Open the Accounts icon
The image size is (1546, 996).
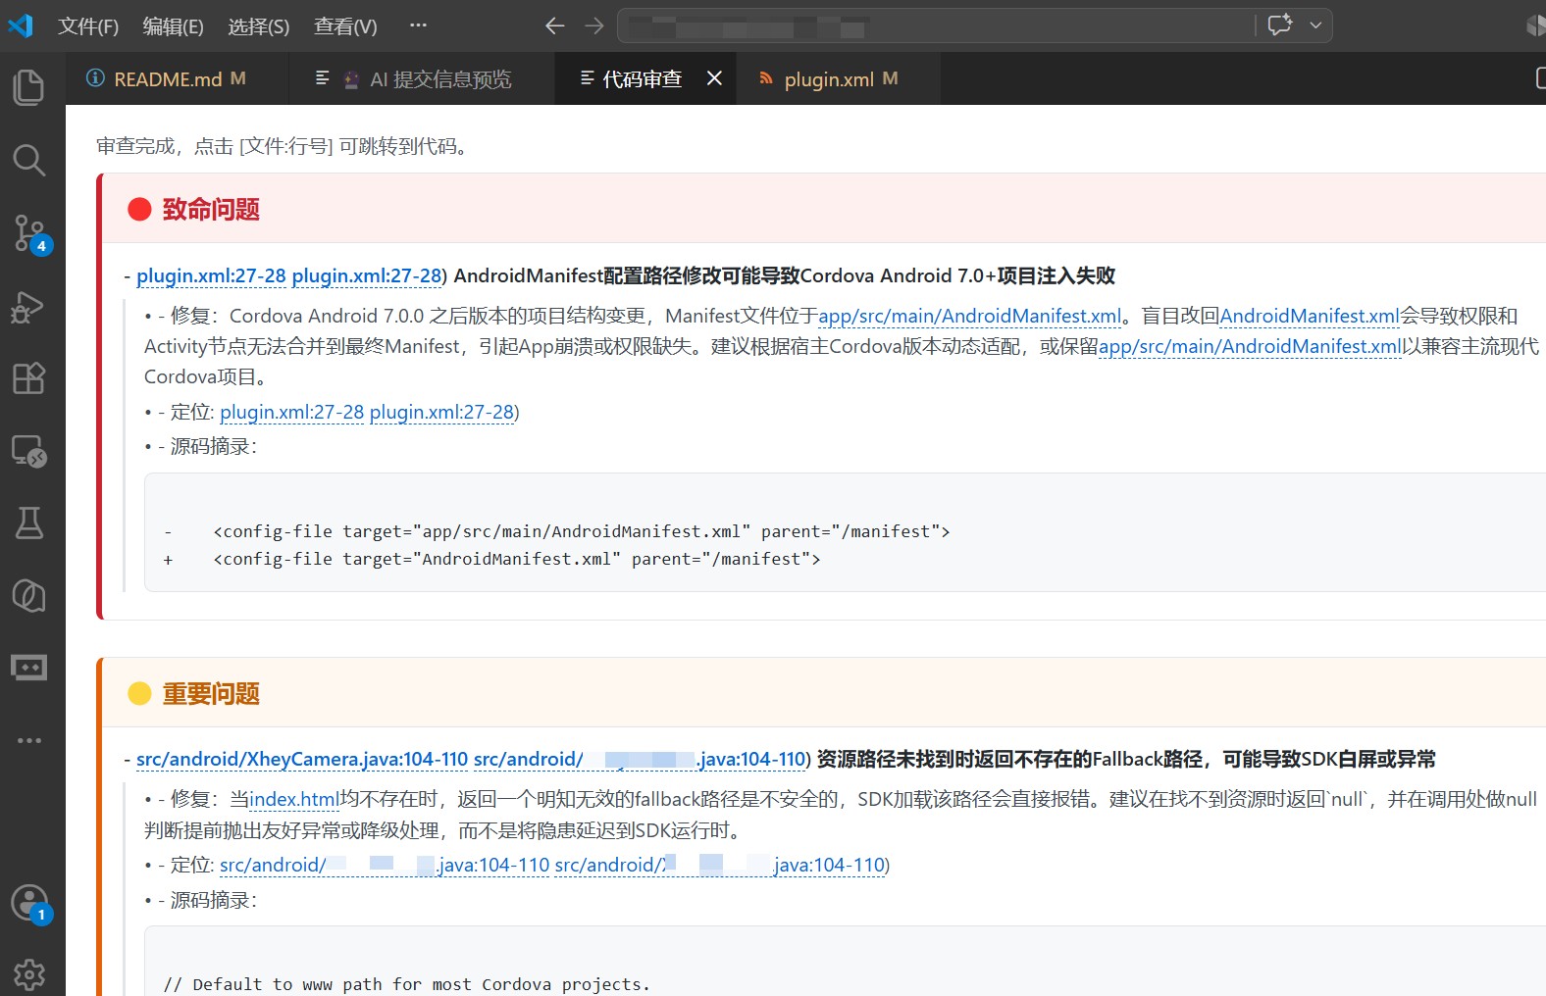[28, 903]
